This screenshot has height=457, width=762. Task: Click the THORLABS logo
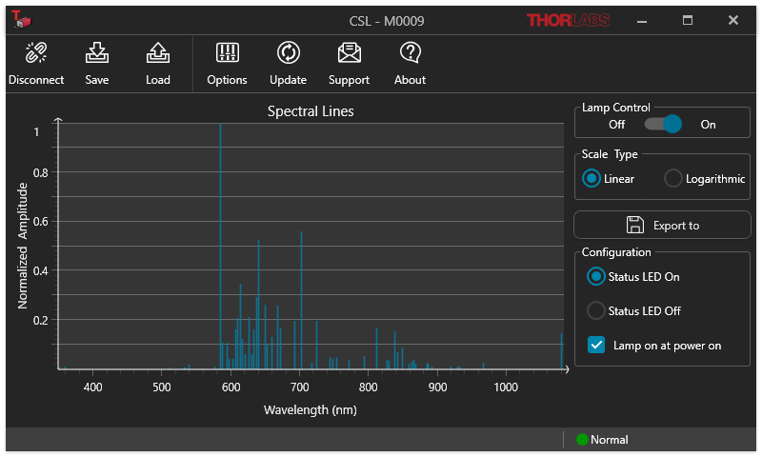(569, 20)
